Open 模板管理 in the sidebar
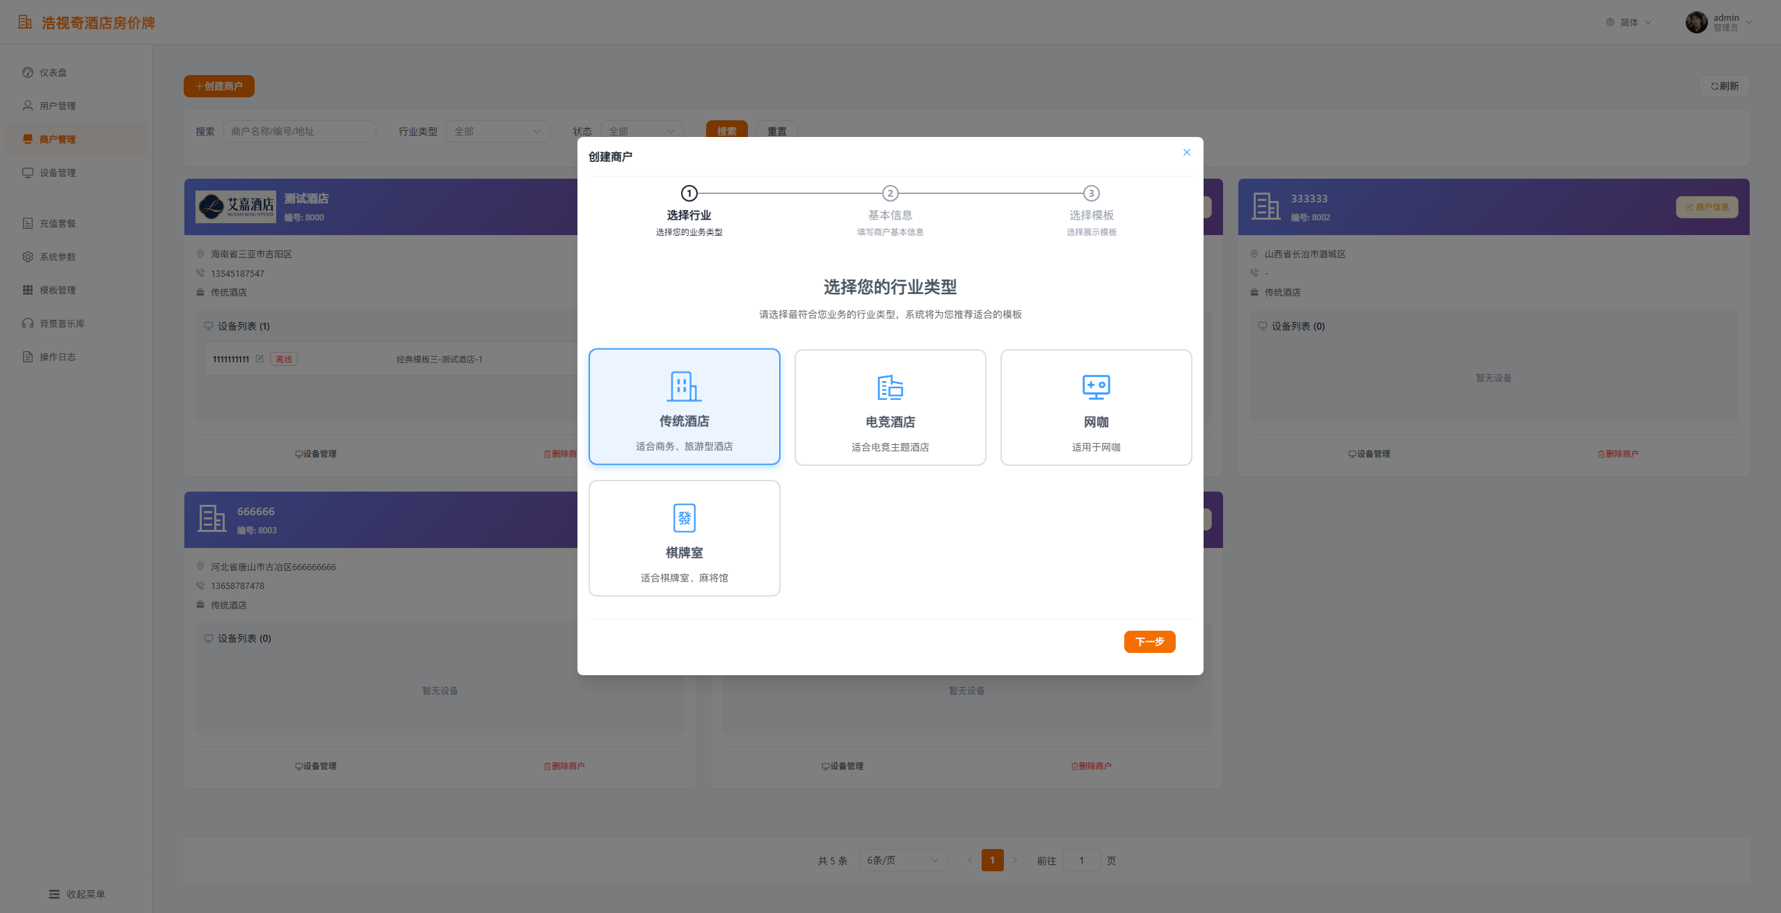This screenshot has width=1781, height=913. point(77,290)
